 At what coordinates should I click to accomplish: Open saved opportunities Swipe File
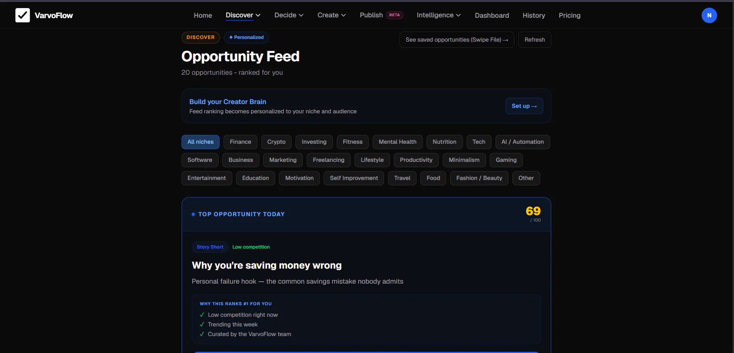(x=457, y=40)
